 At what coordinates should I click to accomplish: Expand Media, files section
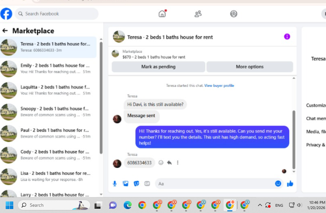tap(316, 132)
